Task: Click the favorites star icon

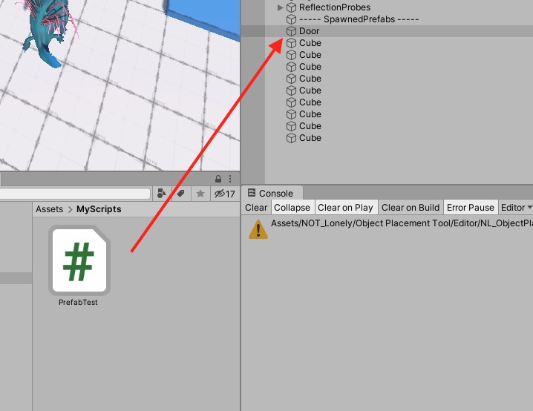Action: 200,194
